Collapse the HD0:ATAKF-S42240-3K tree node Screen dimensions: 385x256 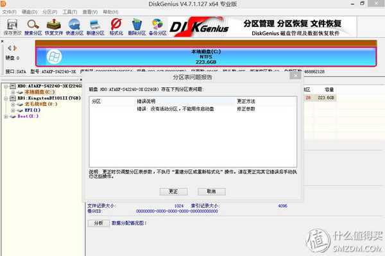point(6,86)
